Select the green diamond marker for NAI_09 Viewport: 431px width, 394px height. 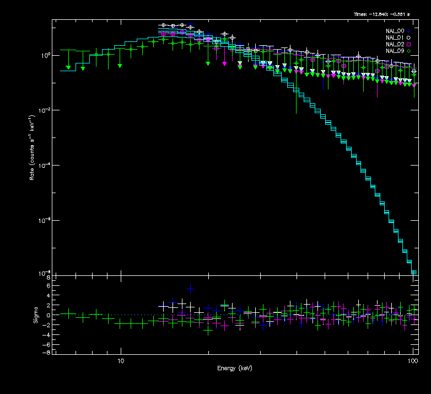pos(408,51)
